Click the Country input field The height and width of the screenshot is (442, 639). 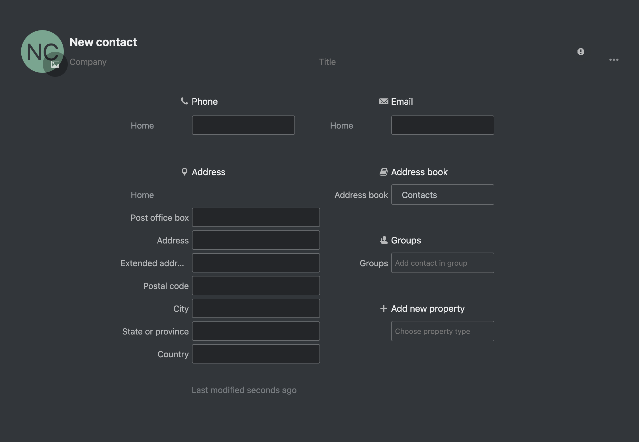(x=256, y=354)
